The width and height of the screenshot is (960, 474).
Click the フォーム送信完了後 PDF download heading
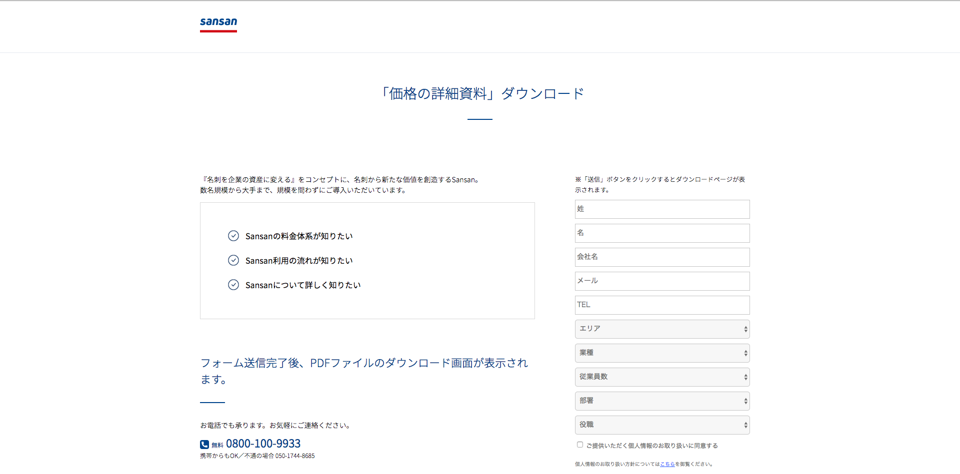(364, 371)
